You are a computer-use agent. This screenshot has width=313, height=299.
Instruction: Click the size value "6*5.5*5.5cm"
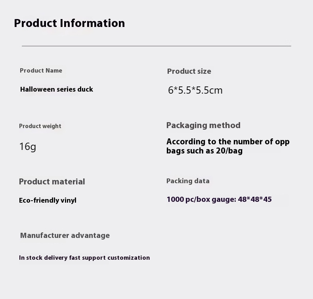pyautogui.click(x=195, y=90)
